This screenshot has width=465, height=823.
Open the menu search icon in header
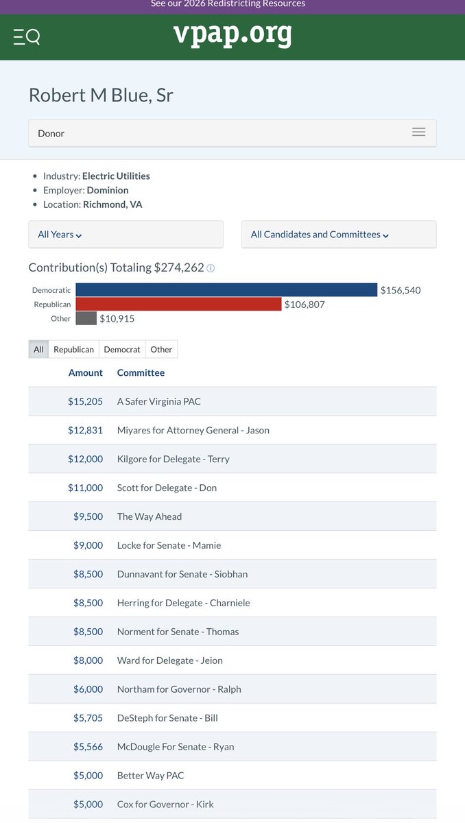27,37
